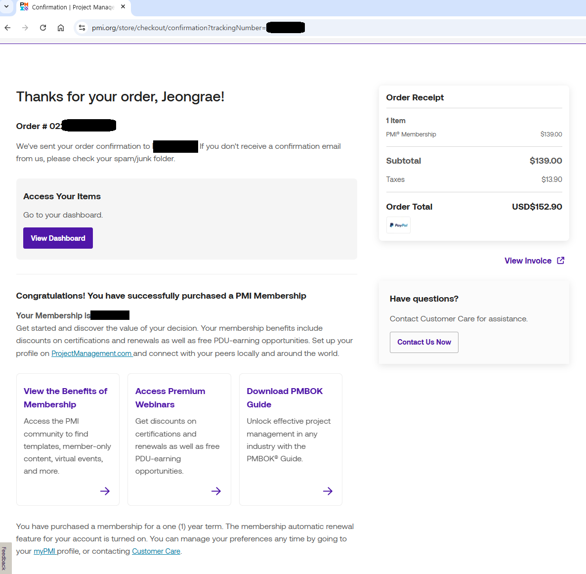Open Download PMBOK Guide card title
586x574 pixels.
(x=285, y=397)
